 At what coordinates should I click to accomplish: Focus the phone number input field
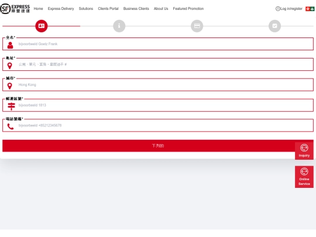(x=158, y=126)
